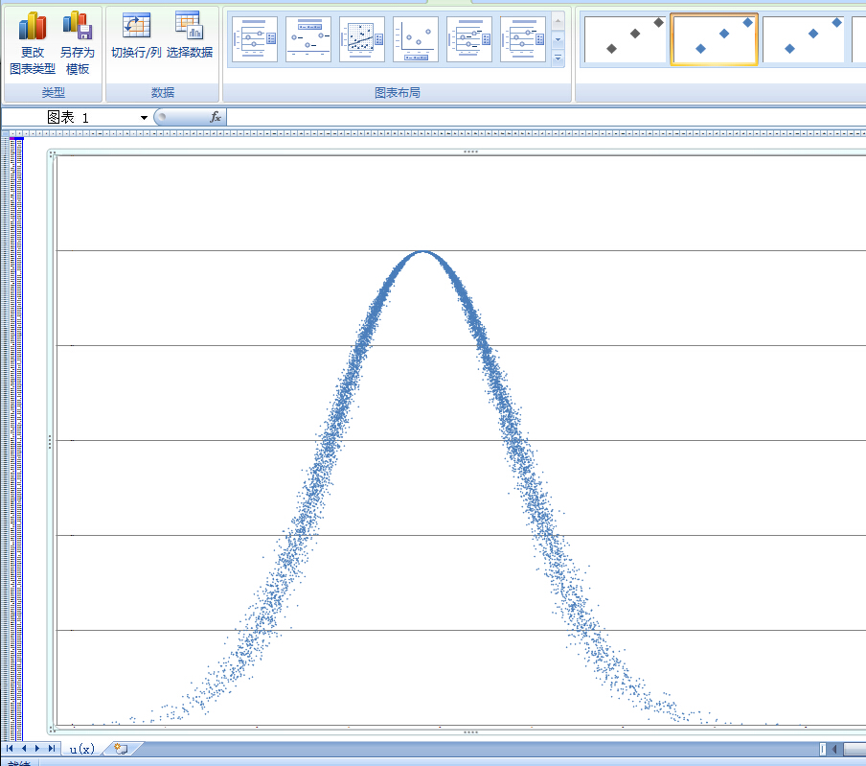Open the Name Box dropdown arrow
Viewport: 866px width, 766px height.
(x=144, y=118)
